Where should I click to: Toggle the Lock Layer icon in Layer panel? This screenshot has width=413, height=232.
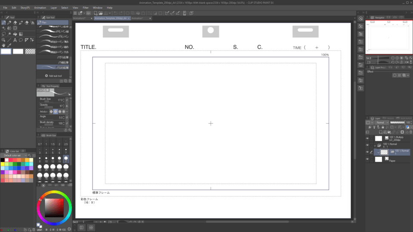383,127
